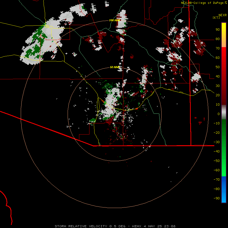Click the 0 value on velocity scale
The width and height of the screenshot is (228, 228).
tap(219, 114)
